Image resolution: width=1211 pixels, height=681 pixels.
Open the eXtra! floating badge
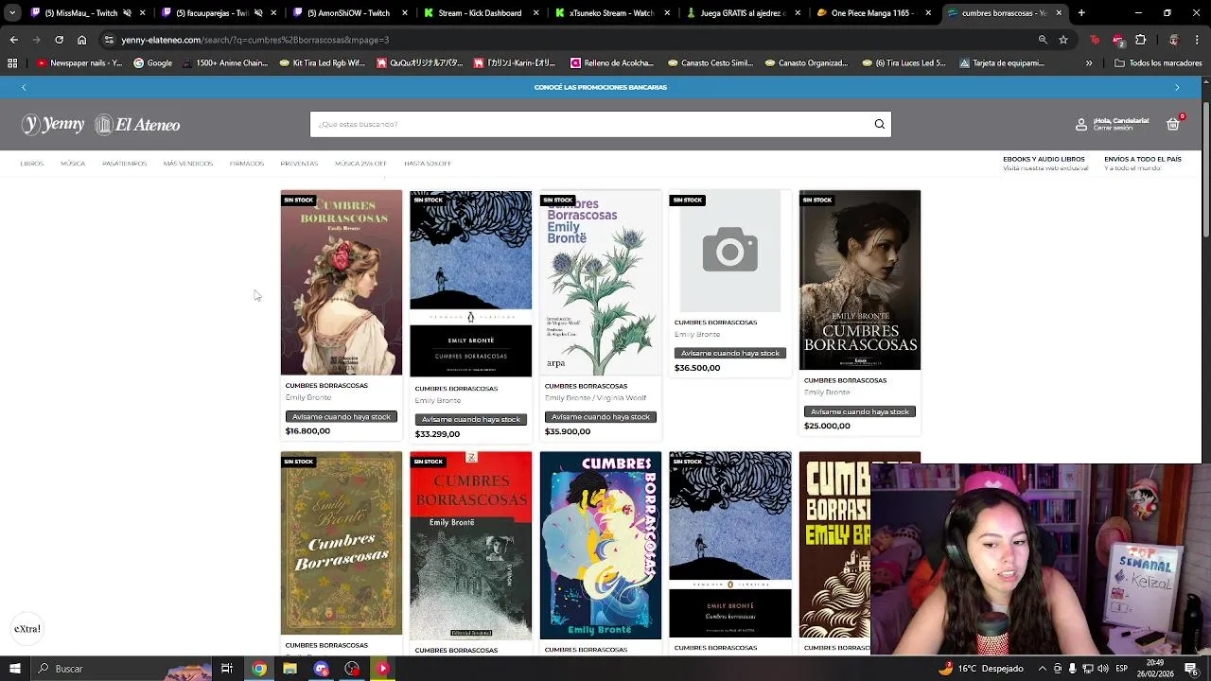tap(27, 629)
